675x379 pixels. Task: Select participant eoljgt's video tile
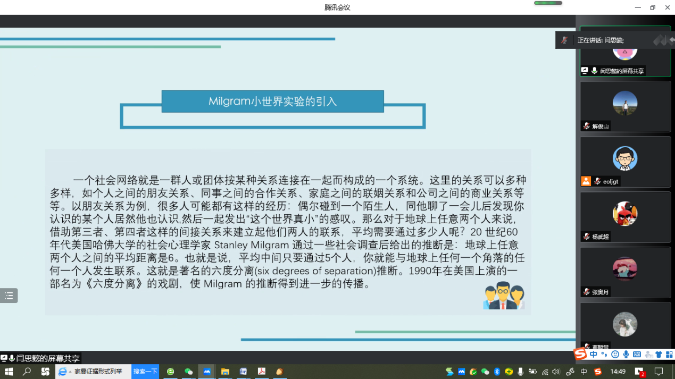pos(625,162)
